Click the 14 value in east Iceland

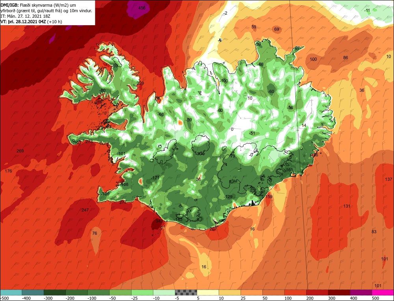point(304,125)
